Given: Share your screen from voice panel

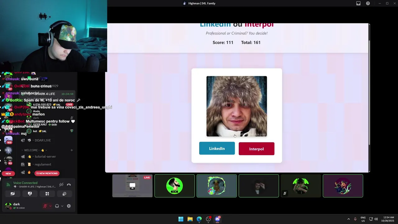Looking at the screenshot, I should 30,194.
